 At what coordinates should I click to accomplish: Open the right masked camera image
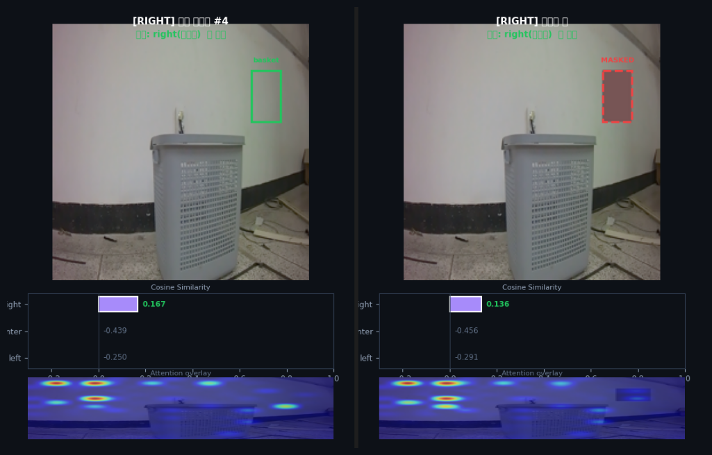tap(531, 152)
